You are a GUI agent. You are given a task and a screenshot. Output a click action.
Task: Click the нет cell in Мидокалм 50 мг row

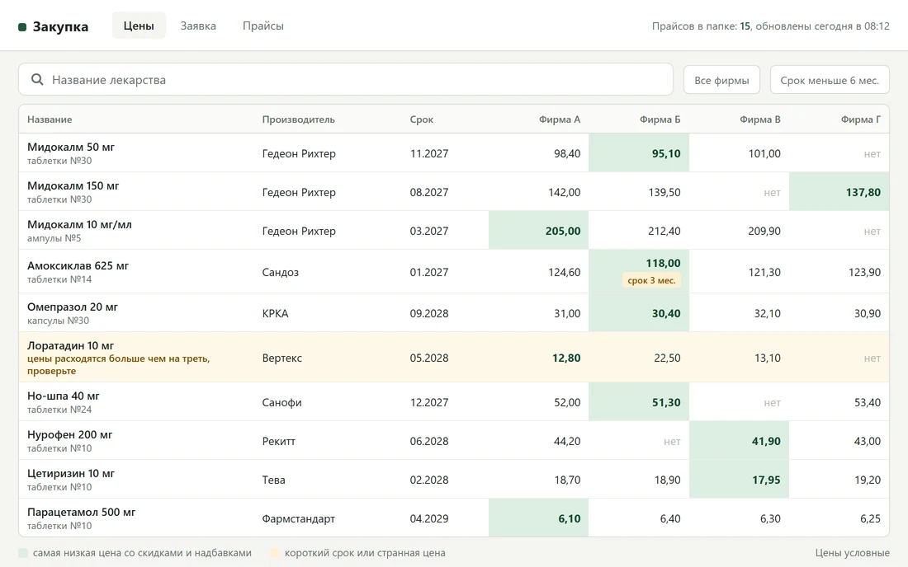pyautogui.click(x=873, y=154)
